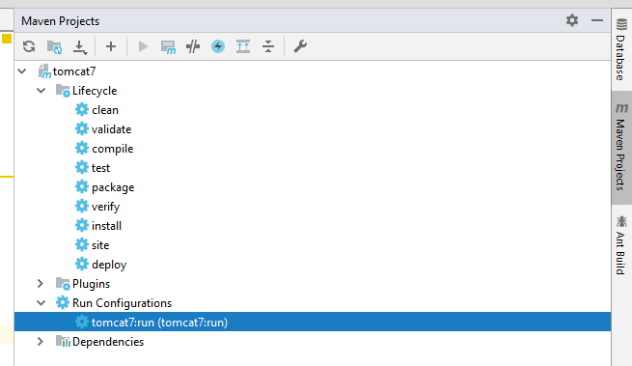This screenshot has width=632, height=366.
Task: Collapse all nodes in Maven tree
Action: 268,46
